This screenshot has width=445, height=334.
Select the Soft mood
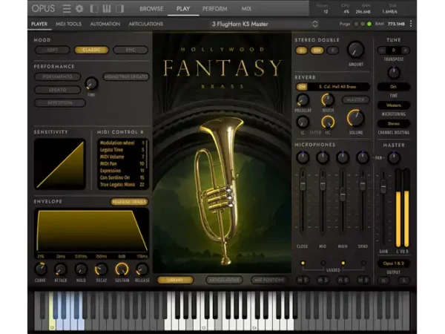pos(53,50)
